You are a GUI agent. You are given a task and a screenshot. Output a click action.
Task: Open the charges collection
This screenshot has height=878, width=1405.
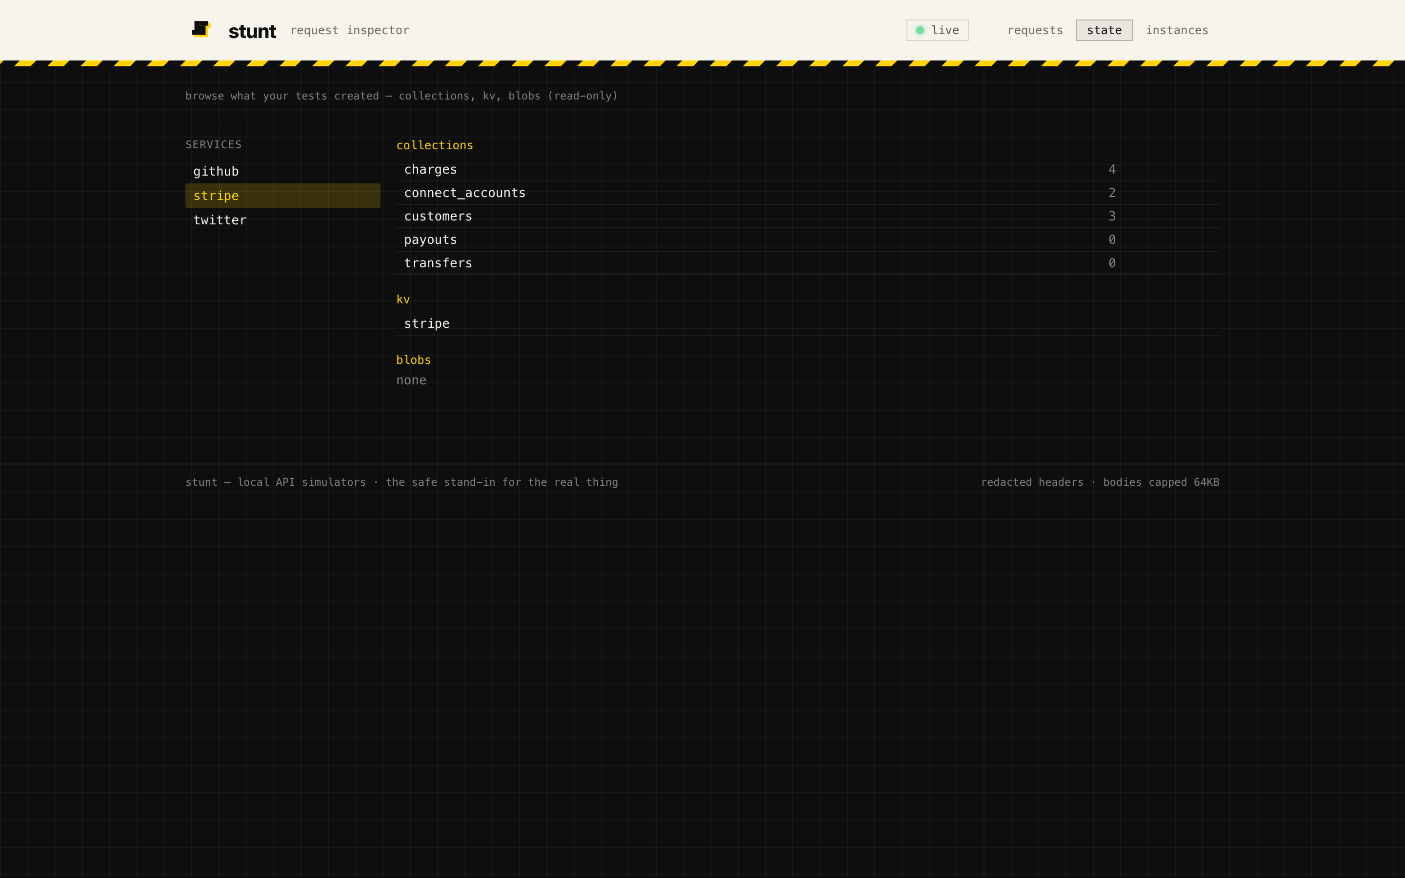click(x=807, y=170)
